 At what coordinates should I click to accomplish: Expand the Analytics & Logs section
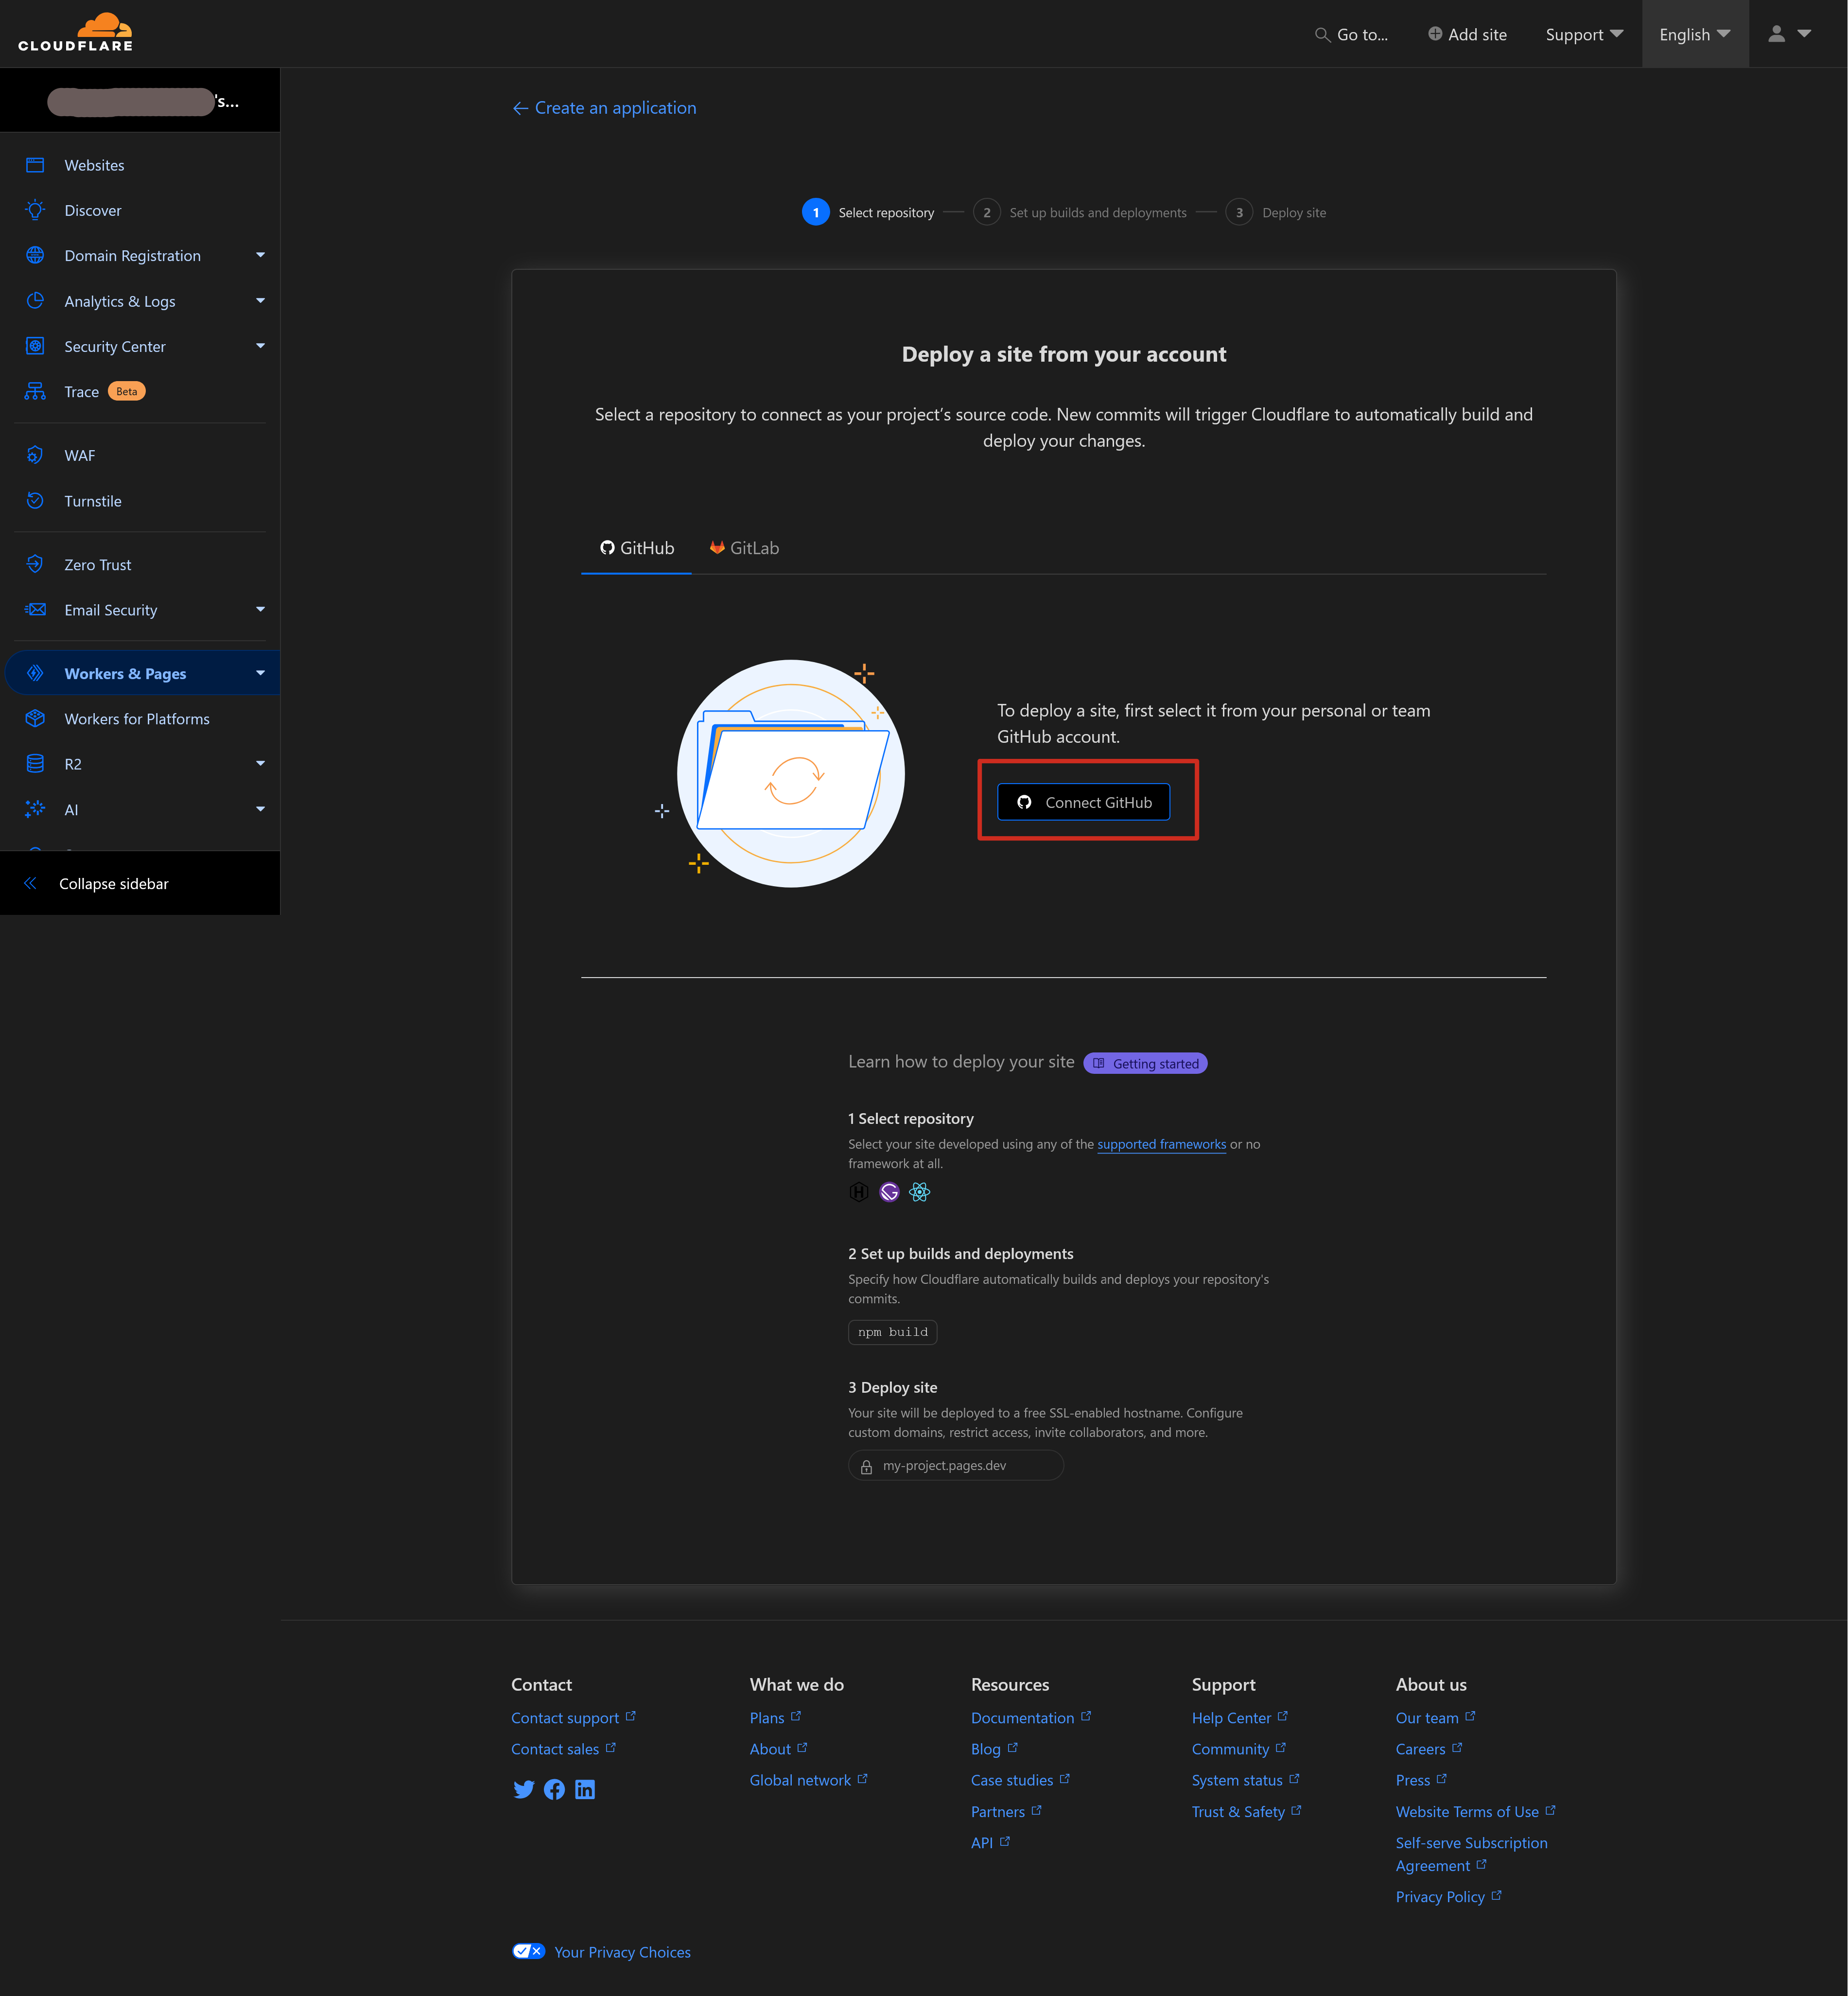point(260,300)
